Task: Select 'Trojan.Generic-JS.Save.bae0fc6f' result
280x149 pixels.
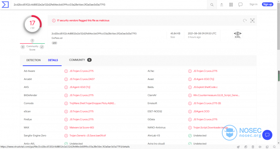Action: 88,136
